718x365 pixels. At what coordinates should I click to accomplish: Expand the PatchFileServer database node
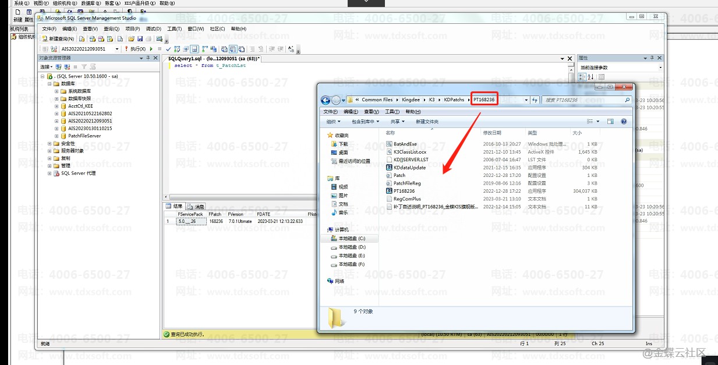[56, 136]
